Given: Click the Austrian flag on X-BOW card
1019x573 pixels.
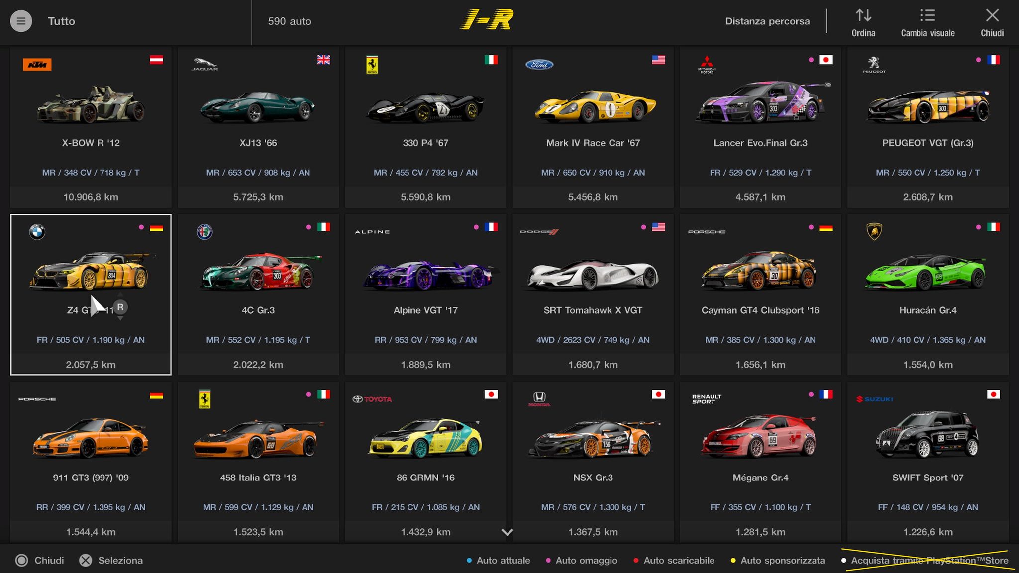Looking at the screenshot, I should 156,60.
